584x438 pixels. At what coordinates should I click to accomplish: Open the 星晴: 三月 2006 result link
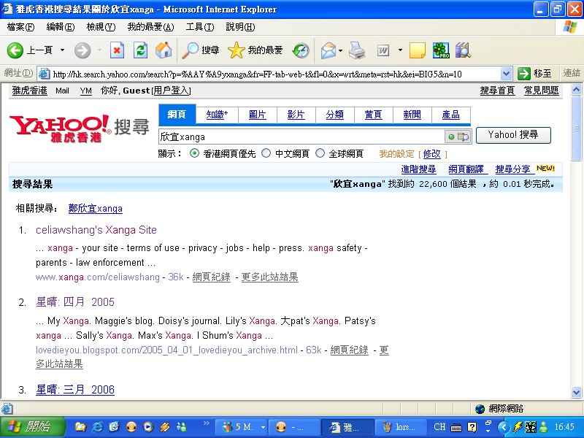tap(75, 390)
